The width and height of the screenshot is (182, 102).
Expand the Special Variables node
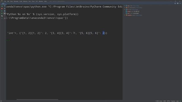(x=125, y=15)
